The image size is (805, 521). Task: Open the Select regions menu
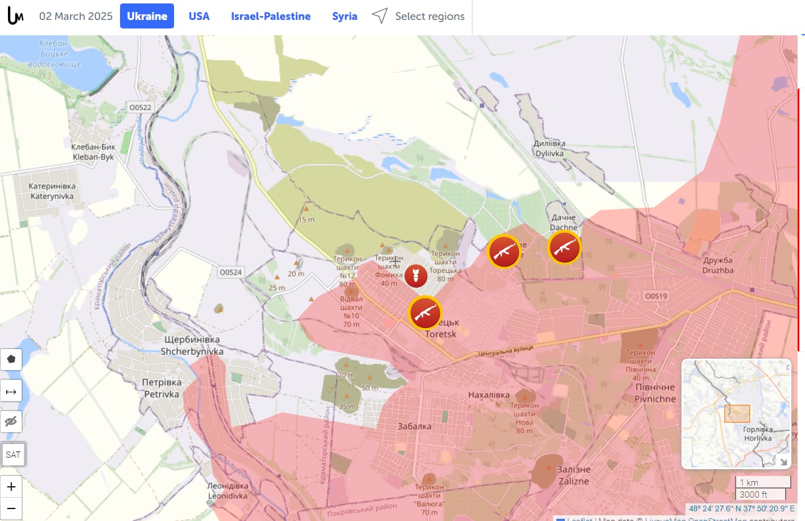pyautogui.click(x=430, y=16)
